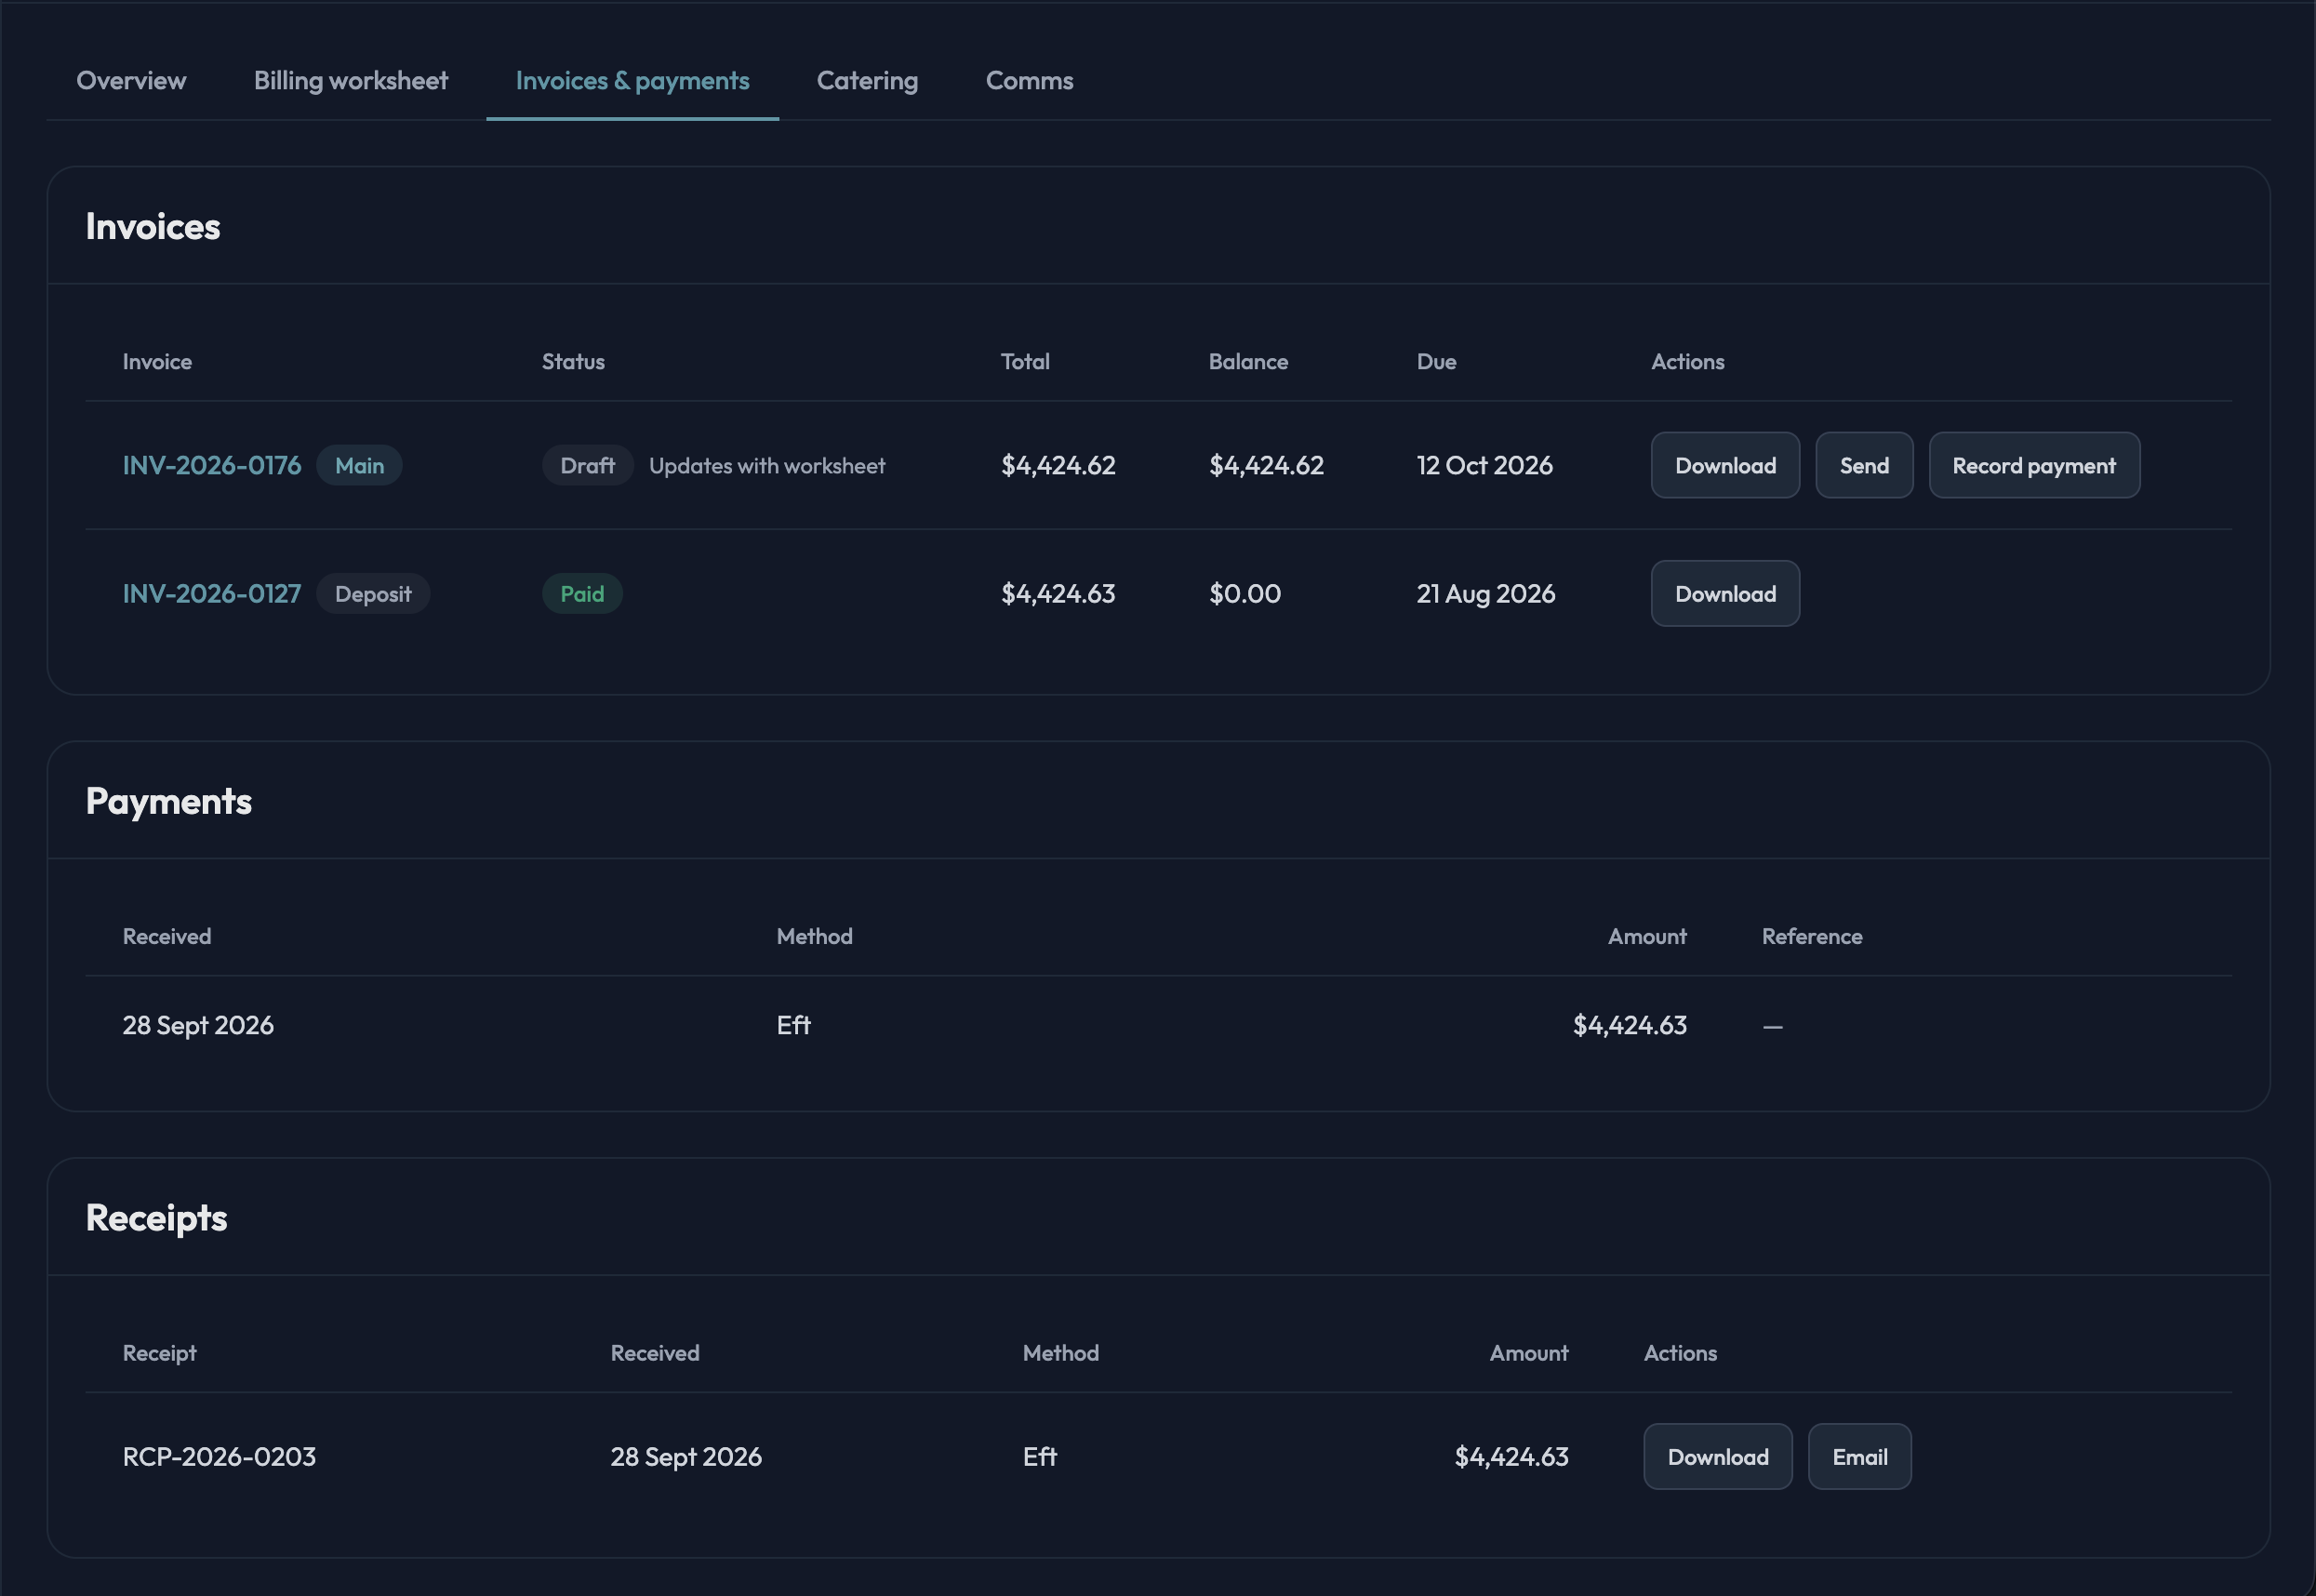Send invoice INV-2026-0176

[x=1864, y=465]
